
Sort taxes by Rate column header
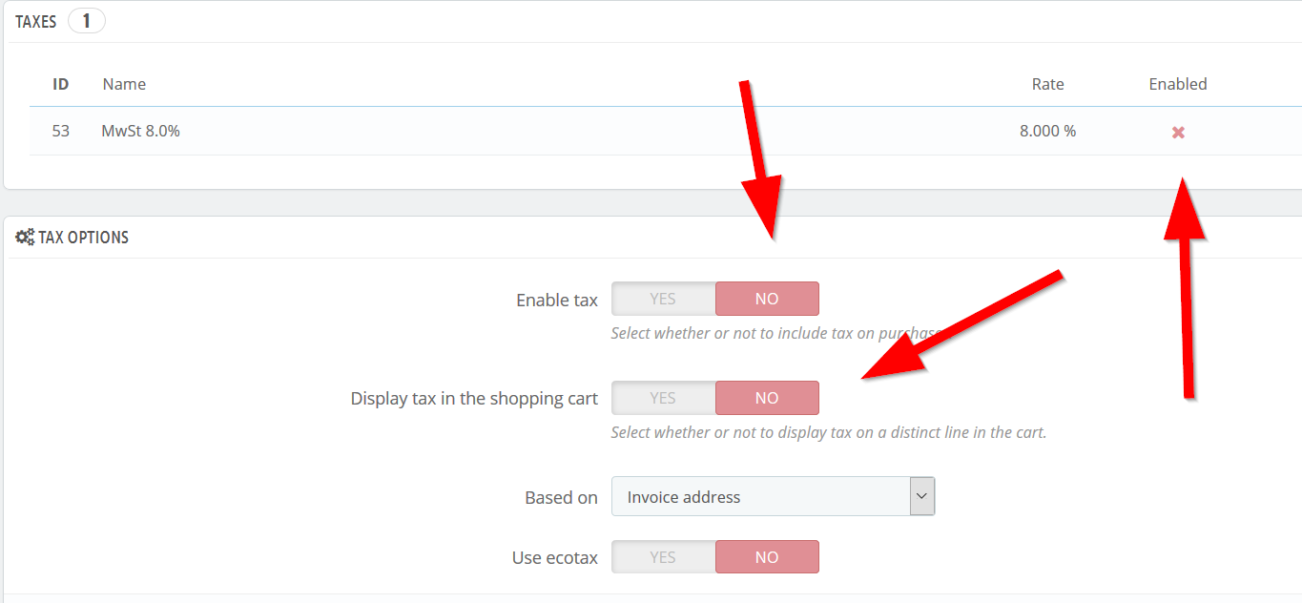point(1047,84)
